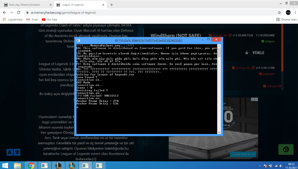The width and height of the screenshot is (298, 169).
Task: Open Konuya Git link beside v11.5.361.3108
Action: [241, 68]
